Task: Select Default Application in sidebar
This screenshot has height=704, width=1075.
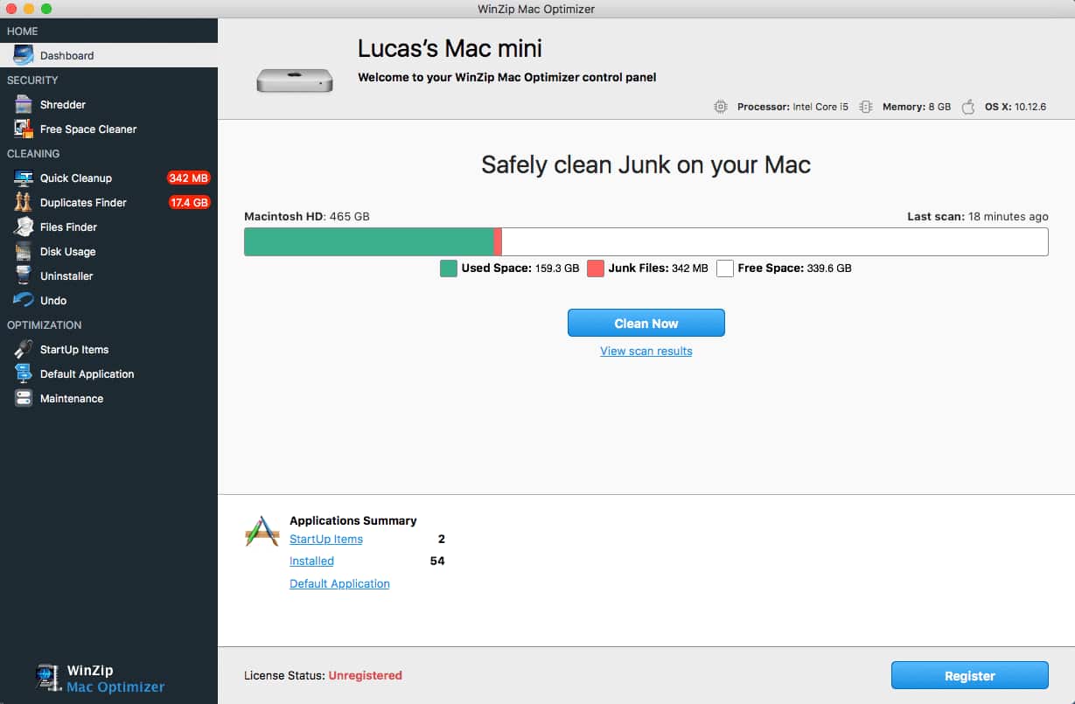Action: 108,373
